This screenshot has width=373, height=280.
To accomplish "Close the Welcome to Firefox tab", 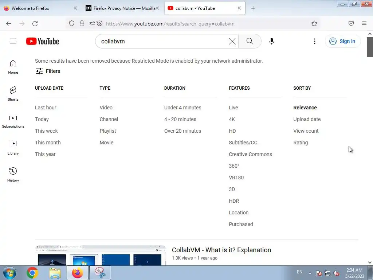I will pyautogui.click(x=75, y=8).
